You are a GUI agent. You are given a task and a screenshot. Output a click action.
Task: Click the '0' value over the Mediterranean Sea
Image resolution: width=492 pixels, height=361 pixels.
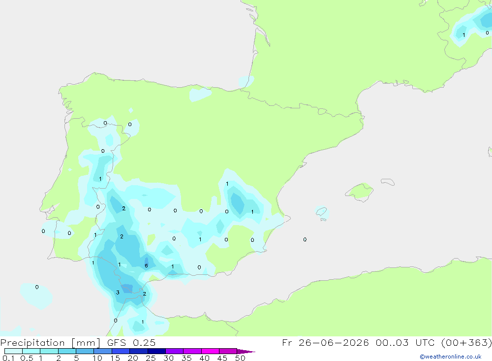[305, 239]
